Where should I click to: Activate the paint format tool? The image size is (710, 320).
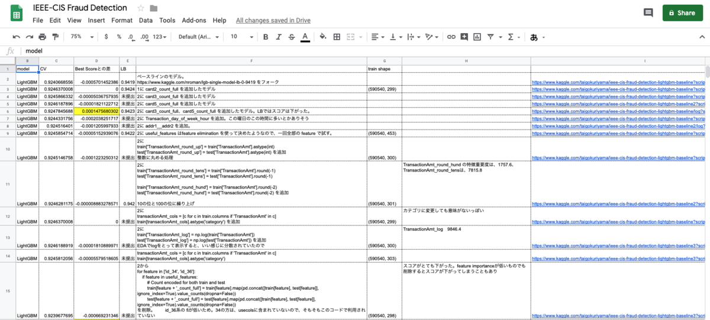(56, 37)
